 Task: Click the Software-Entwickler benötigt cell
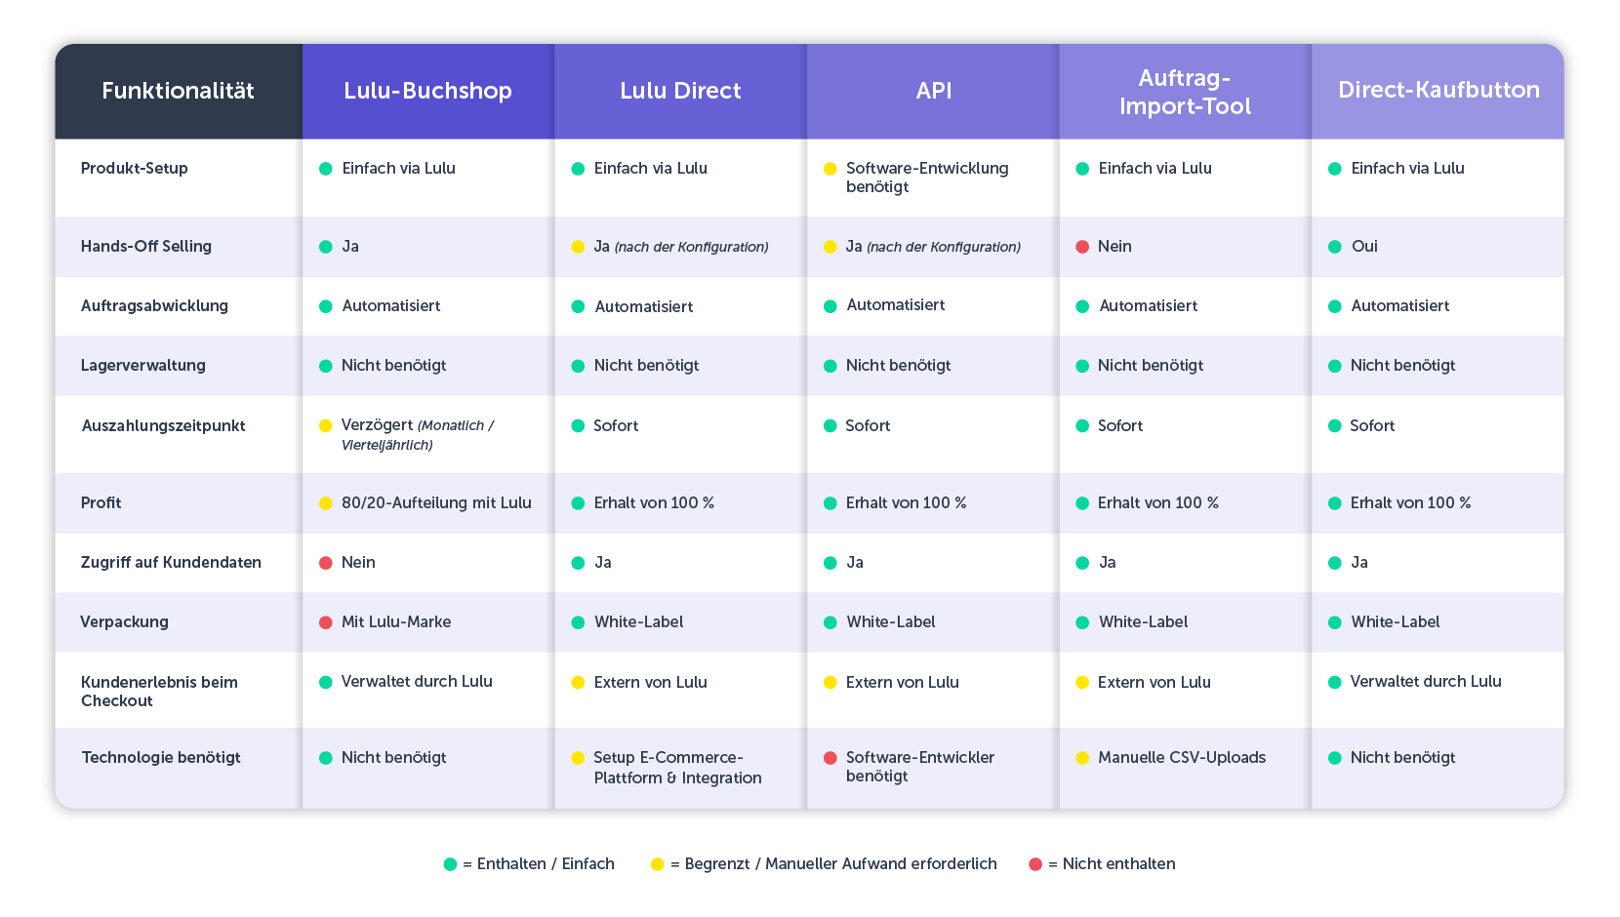pyautogui.click(x=920, y=766)
